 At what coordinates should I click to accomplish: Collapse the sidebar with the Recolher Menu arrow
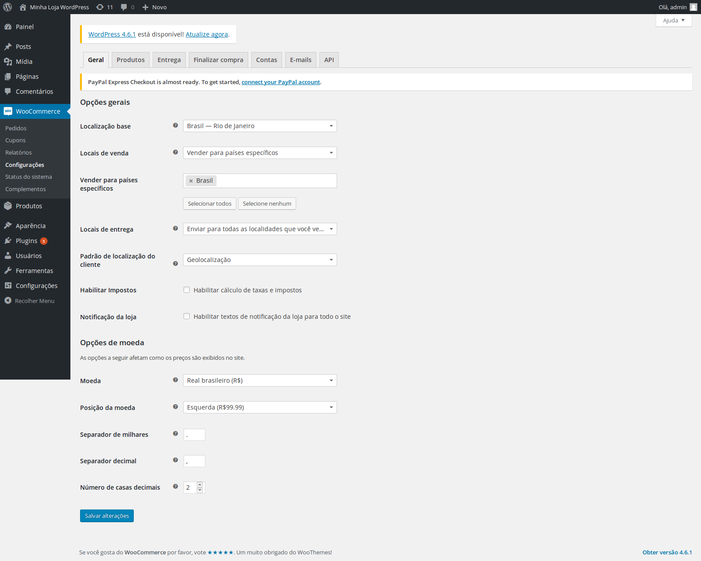8,301
